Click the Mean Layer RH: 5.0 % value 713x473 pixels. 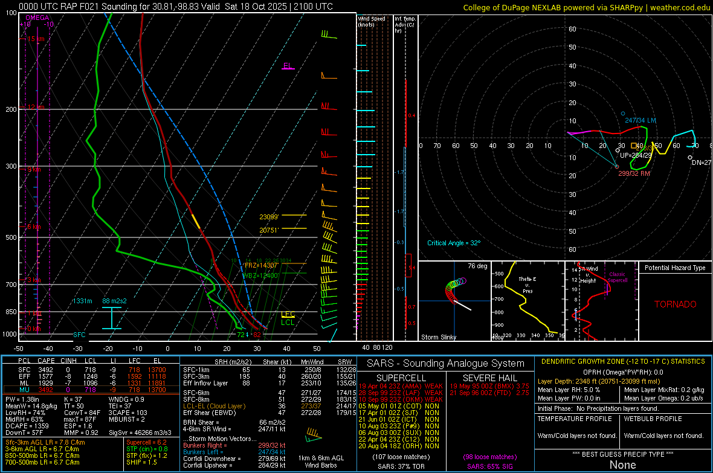(569, 390)
